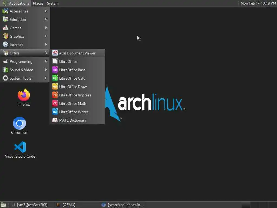This screenshot has height=208, width=277.
Task: Click the MATE logo beside Applications
Action: pyautogui.click(x=5, y=3)
